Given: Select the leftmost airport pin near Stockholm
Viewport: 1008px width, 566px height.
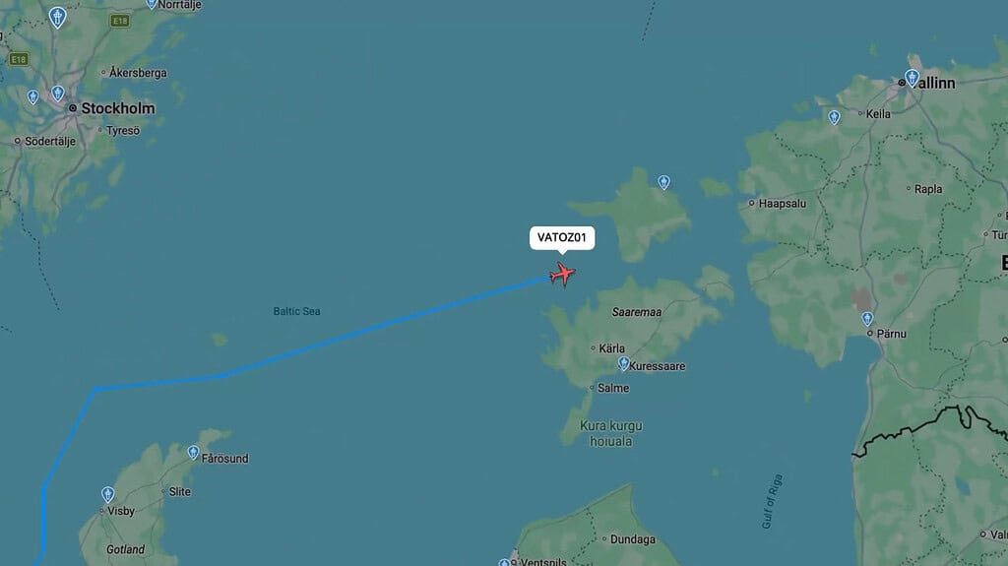Looking at the screenshot, I should 32,97.
